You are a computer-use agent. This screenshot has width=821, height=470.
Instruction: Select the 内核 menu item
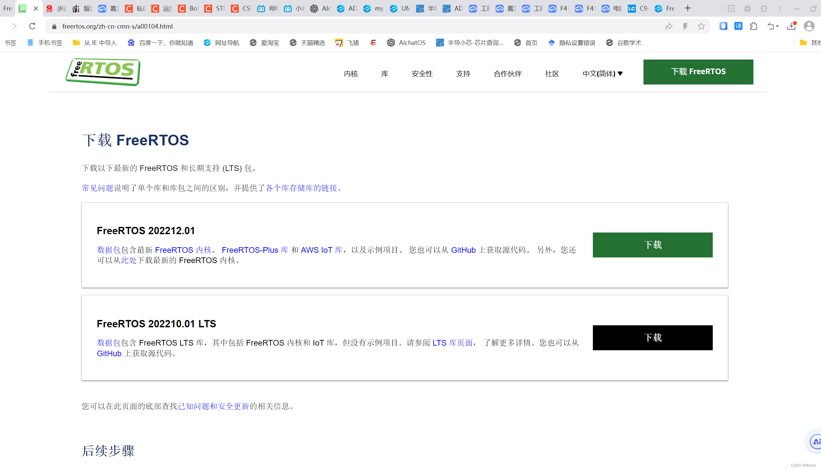tap(350, 74)
